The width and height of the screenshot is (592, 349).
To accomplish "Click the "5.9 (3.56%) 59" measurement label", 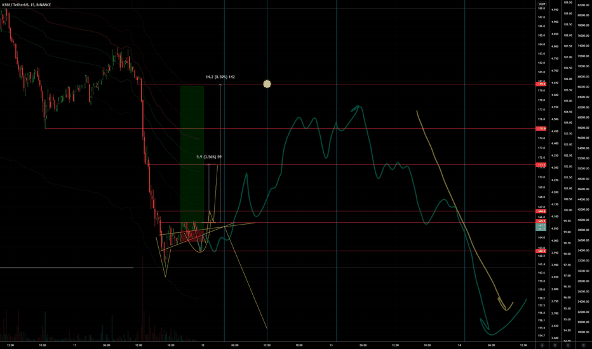I will coord(209,157).
